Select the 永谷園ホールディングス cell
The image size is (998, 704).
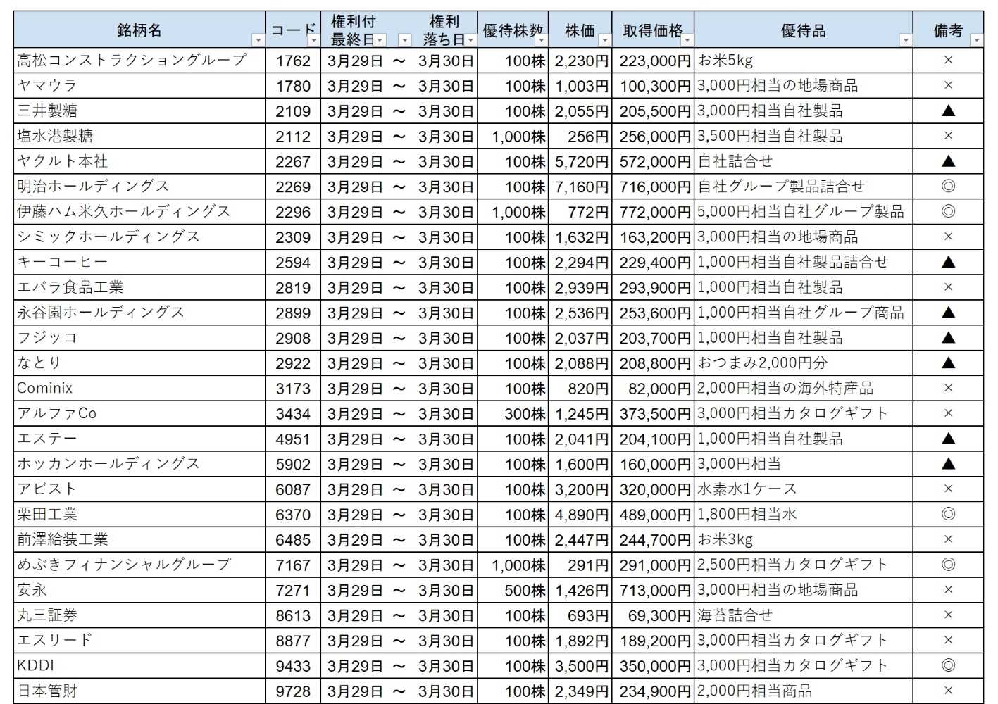(139, 313)
